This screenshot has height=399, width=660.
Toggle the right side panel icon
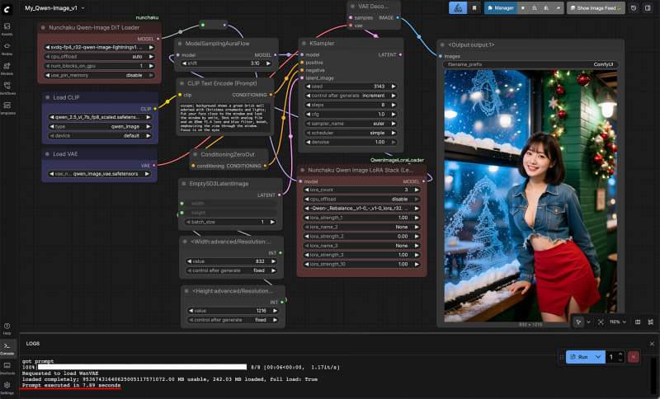point(648,8)
